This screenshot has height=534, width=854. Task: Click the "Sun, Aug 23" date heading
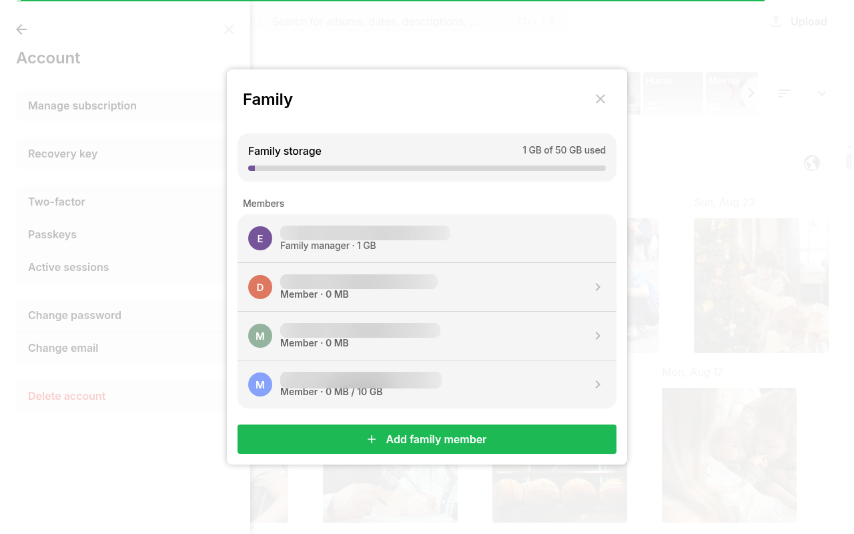pyautogui.click(x=724, y=202)
